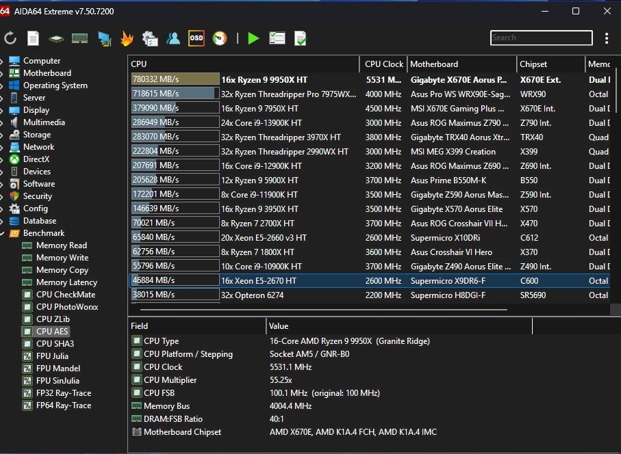
Task: Click the gauge dial toolbar icon
Action: 220,38
